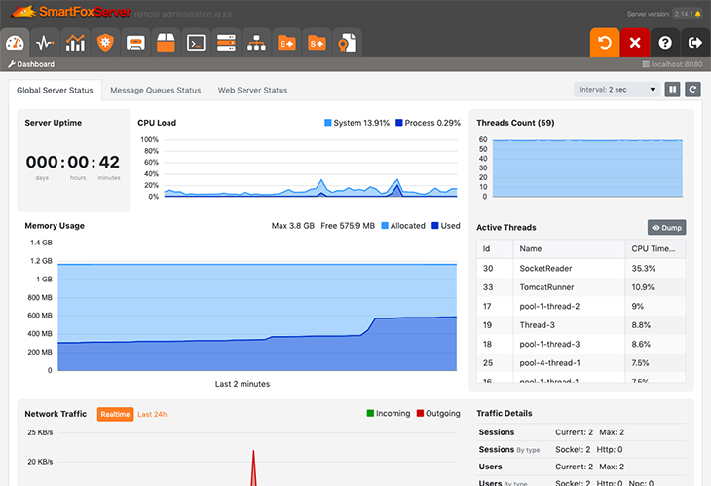The height and width of the screenshot is (486, 711).
Task: Click the orange restart server button
Action: [605, 43]
